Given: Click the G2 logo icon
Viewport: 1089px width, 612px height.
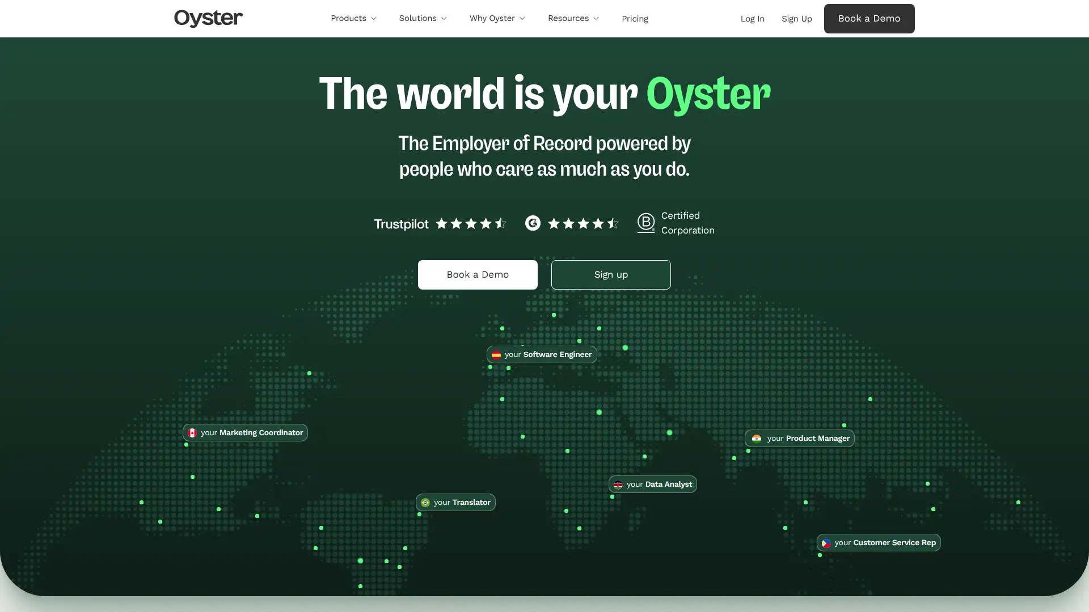Looking at the screenshot, I should 533,223.
